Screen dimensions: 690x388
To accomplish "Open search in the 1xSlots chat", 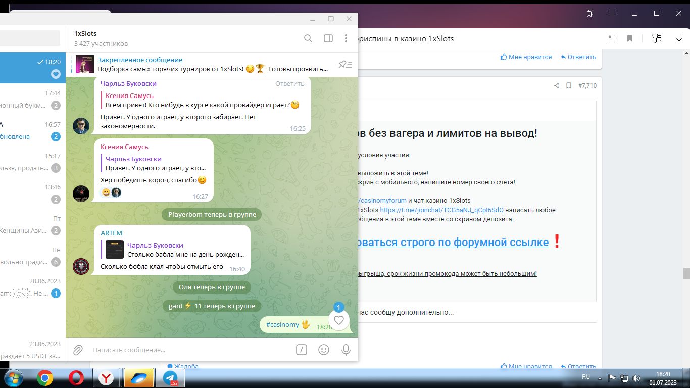I will [x=308, y=38].
